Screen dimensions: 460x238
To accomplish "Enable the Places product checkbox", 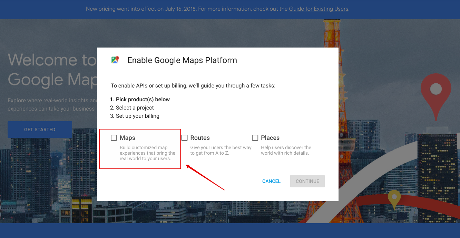I will point(255,137).
